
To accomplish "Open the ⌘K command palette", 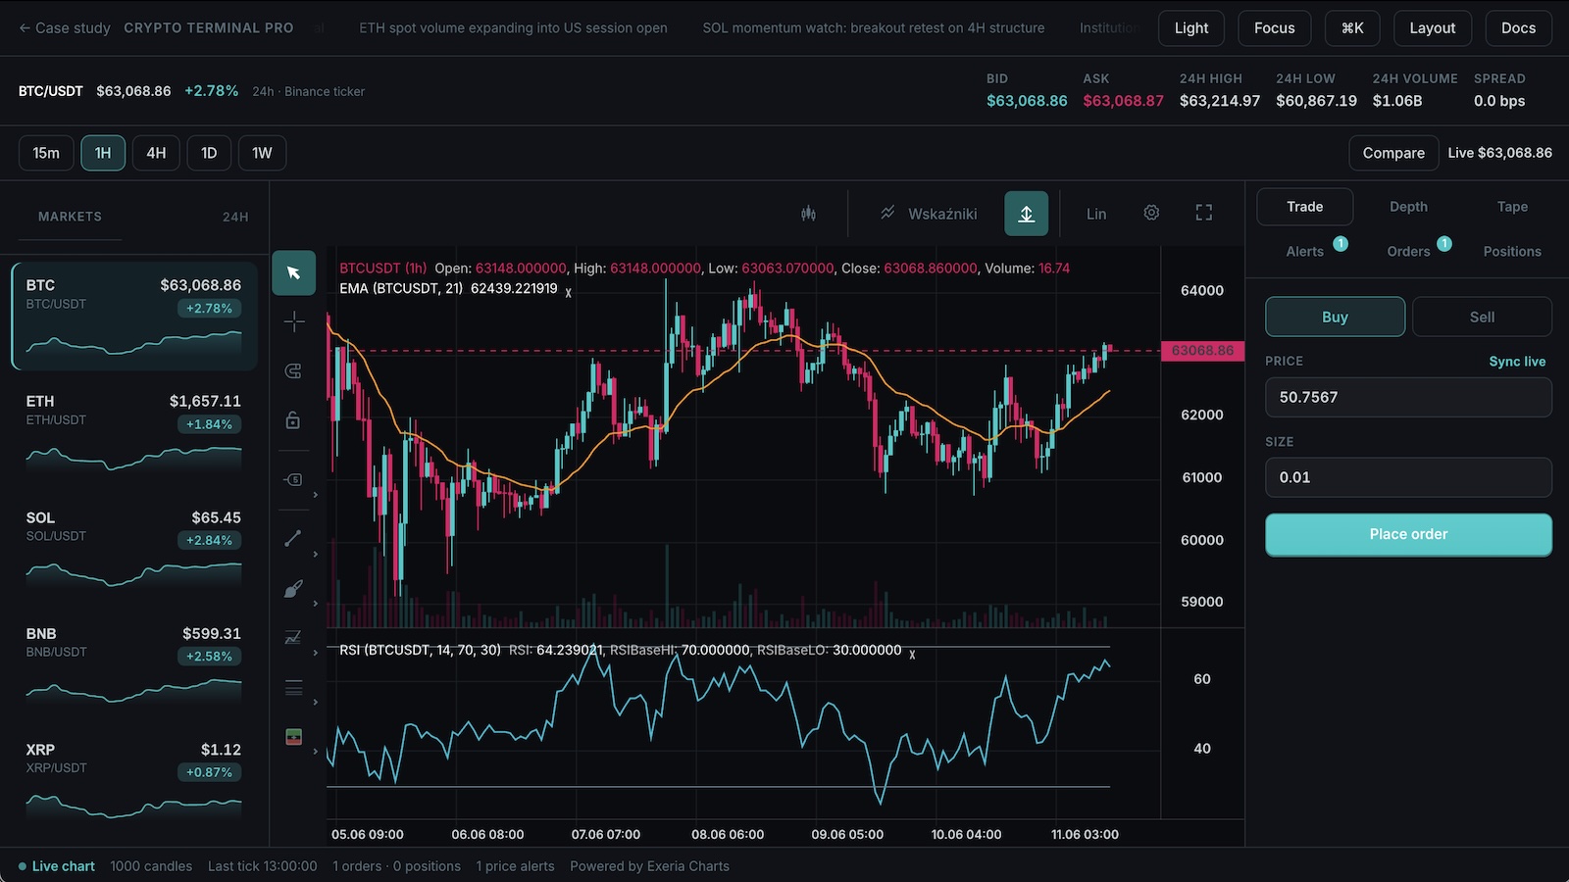I will pyautogui.click(x=1352, y=28).
